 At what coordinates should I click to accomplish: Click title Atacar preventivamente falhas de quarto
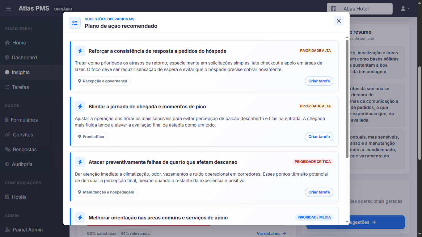(x=163, y=162)
